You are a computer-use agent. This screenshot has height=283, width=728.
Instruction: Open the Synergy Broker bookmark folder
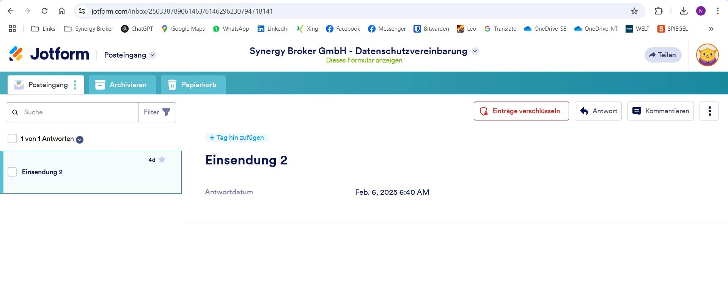[89, 29]
